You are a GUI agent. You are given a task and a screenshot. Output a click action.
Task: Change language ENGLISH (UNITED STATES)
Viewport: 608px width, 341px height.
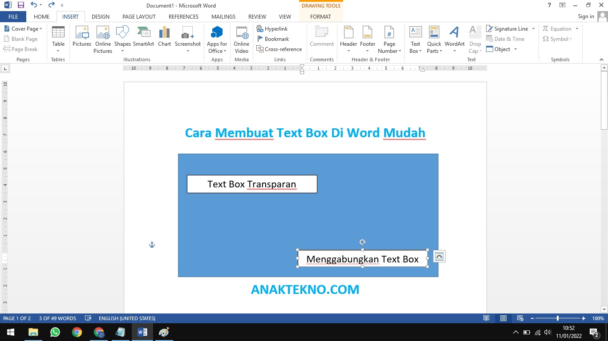127,318
